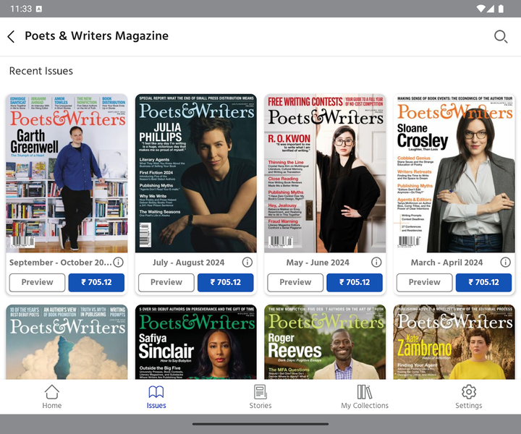The width and height of the screenshot is (521, 434).
Task: Preview the September - October issue
Action: (37, 282)
